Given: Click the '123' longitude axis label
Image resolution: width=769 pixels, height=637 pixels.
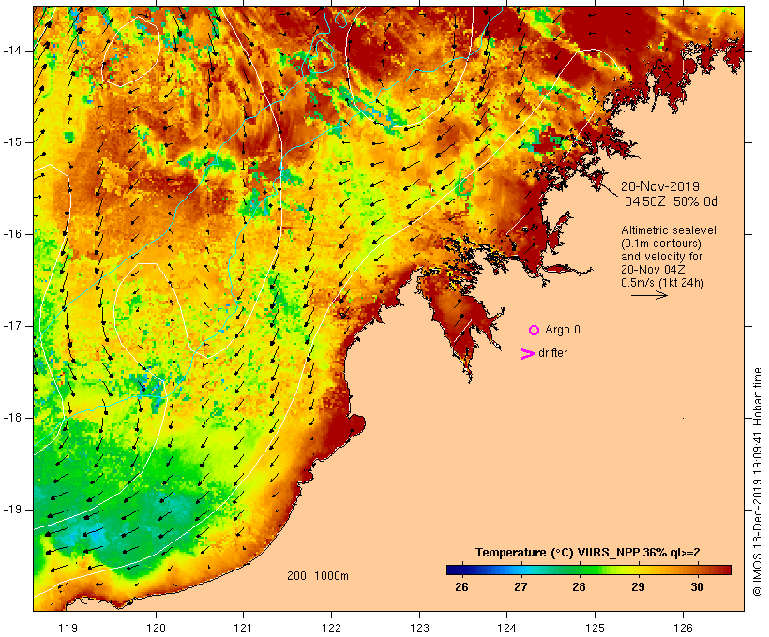Looking at the screenshot, I should (x=419, y=628).
